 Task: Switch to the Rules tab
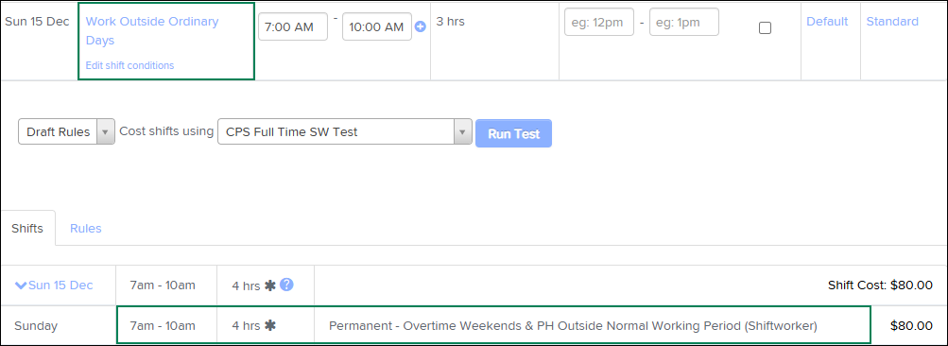(x=86, y=229)
